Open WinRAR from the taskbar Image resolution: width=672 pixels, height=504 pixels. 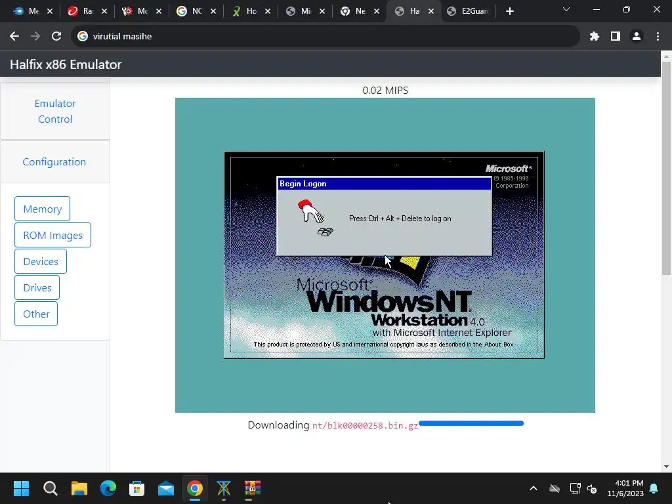click(x=253, y=488)
